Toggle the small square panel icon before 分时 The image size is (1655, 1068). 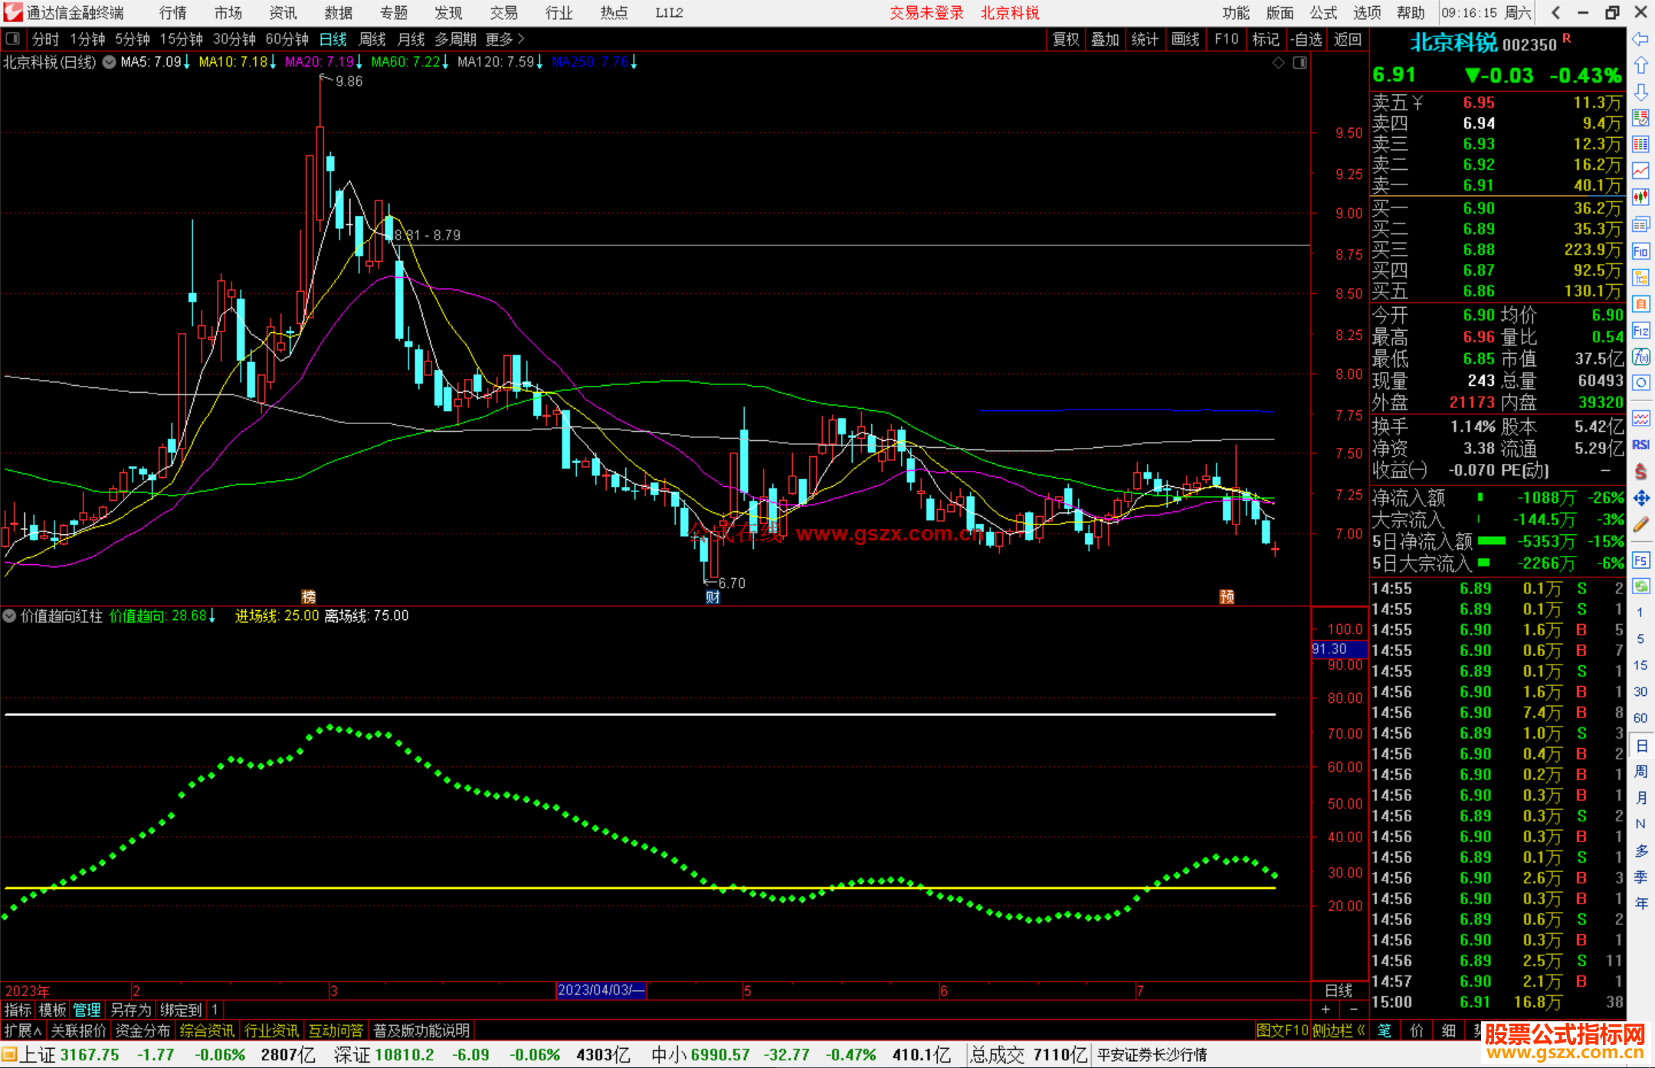coord(13,38)
